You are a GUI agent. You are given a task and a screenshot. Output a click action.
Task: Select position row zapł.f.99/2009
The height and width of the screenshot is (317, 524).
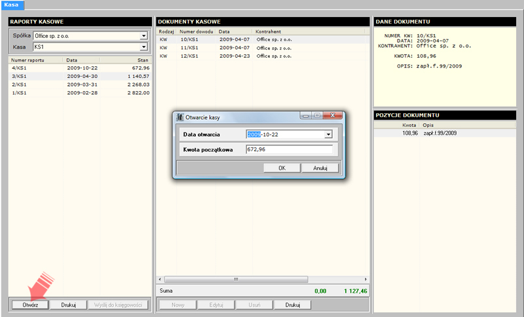point(445,133)
